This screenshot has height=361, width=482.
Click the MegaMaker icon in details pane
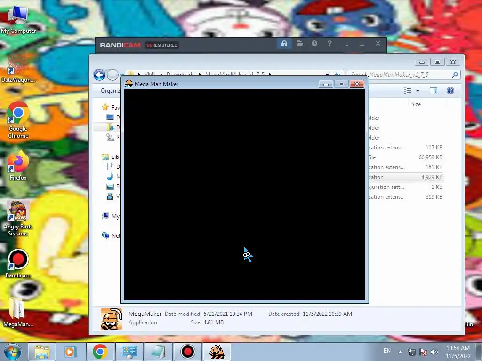111,319
